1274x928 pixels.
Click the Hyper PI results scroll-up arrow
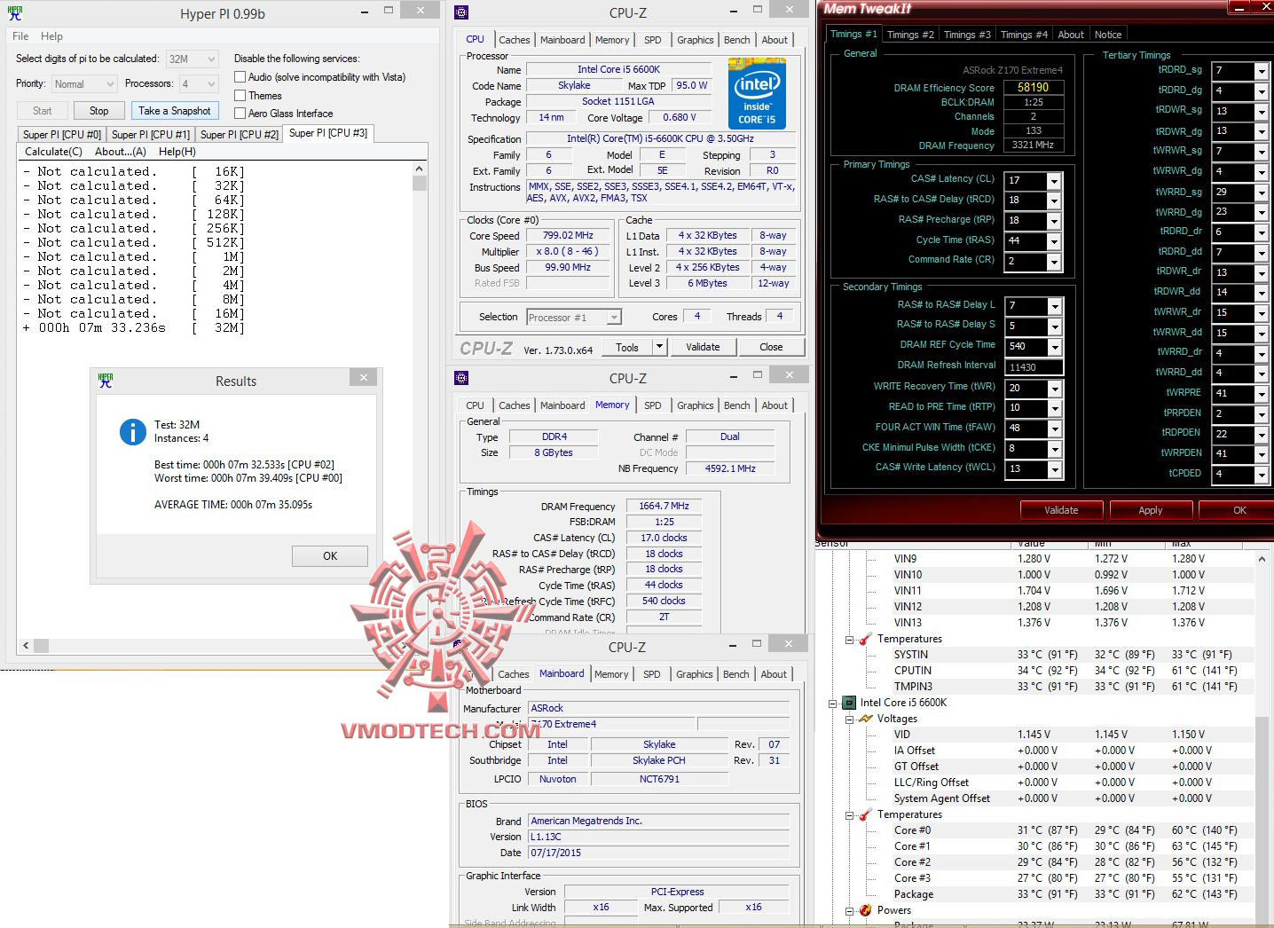point(420,169)
